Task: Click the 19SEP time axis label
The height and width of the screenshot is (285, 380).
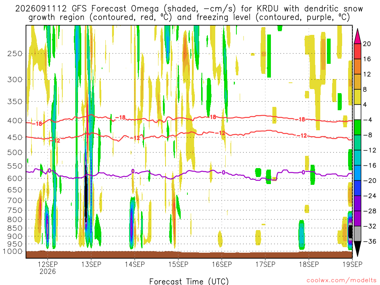Action: coord(353,264)
